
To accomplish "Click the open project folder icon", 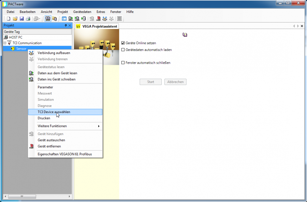I will coord(15,18).
